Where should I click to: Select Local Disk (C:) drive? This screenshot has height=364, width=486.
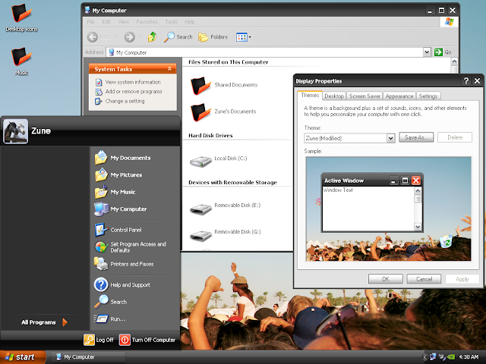click(x=219, y=160)
